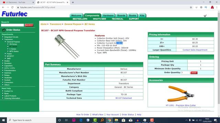Go back to the previous page
Viewport: 220px width, 123px height.
point(3,8)
